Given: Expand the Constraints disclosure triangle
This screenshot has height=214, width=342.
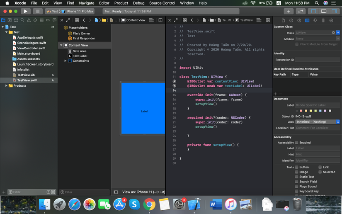Looking at the screenshot, I should (x=65, y=61).
